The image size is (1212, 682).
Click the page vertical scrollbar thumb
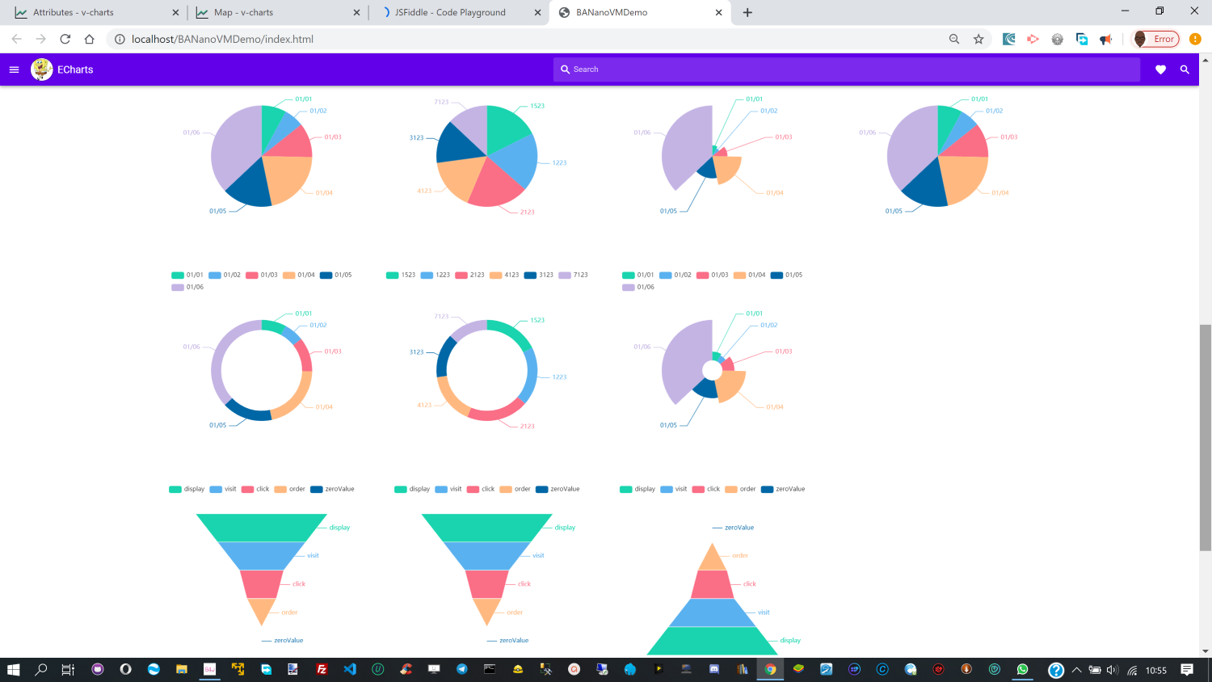pos(1206,437)
